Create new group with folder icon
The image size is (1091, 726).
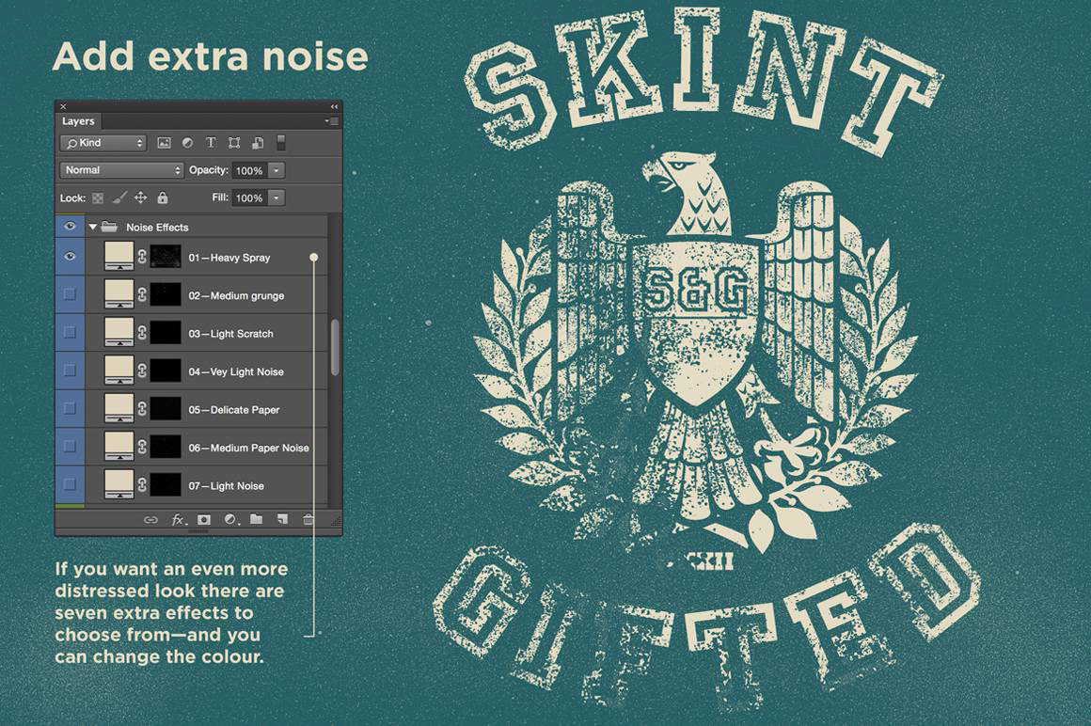(x=256, y=519)
